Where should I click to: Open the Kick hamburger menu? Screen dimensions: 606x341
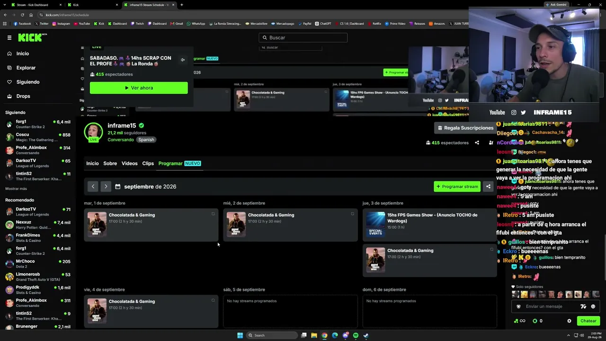[x=9, y=37]
